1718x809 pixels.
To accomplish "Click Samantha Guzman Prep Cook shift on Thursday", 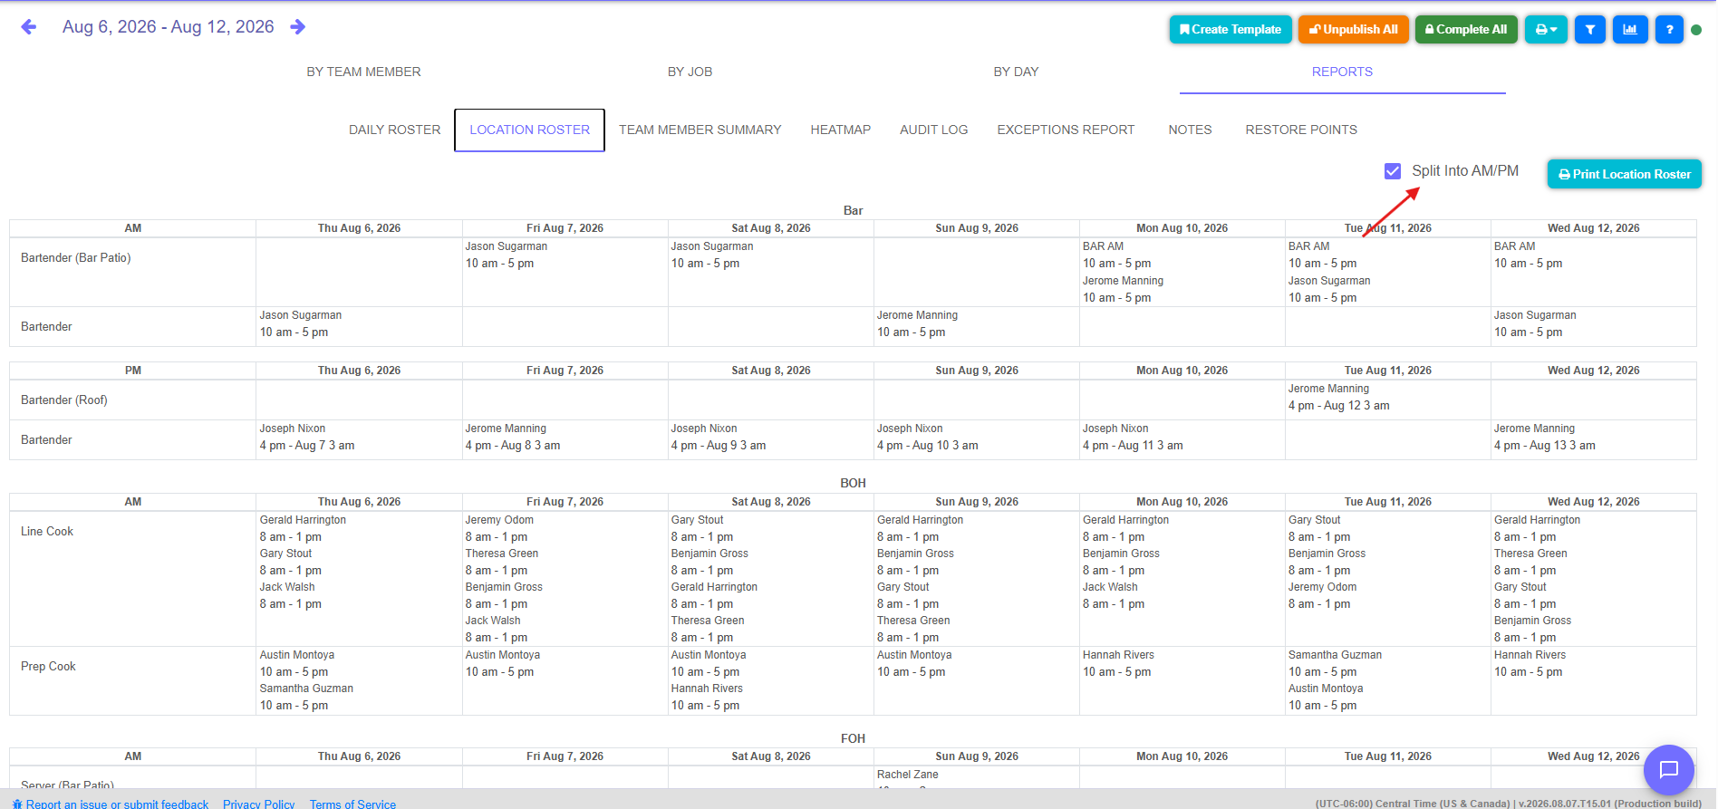I will click(x=306, y=697).
